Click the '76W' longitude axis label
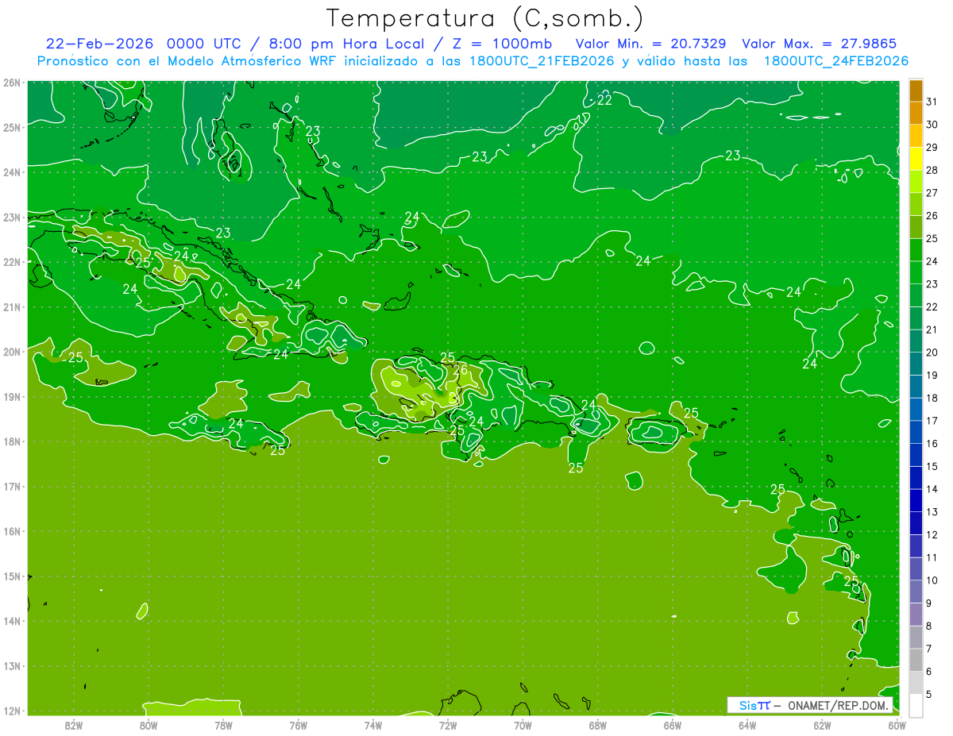The width and height of the screenshot is (953, 736). click(x=299, y=724)
